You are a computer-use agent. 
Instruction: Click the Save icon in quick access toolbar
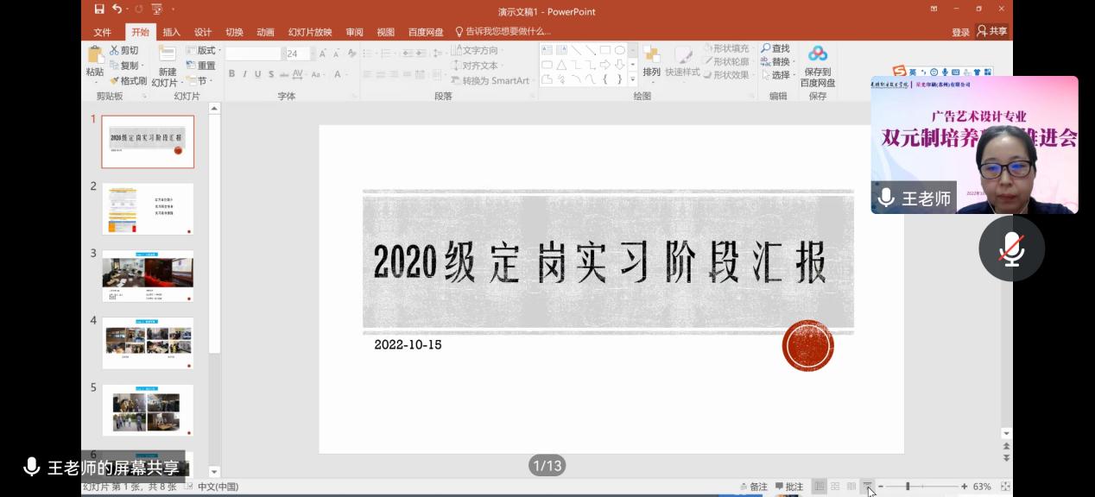(x=99, y=9)
